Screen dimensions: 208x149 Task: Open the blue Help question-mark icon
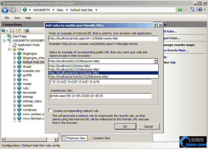(200, 9)
